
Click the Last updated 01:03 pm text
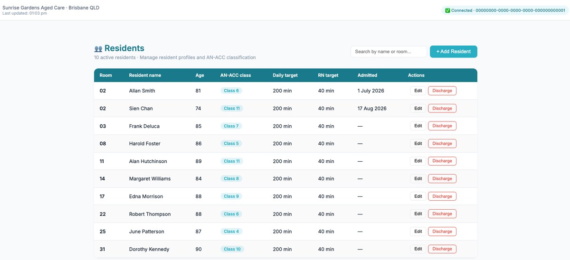[25, 13]
